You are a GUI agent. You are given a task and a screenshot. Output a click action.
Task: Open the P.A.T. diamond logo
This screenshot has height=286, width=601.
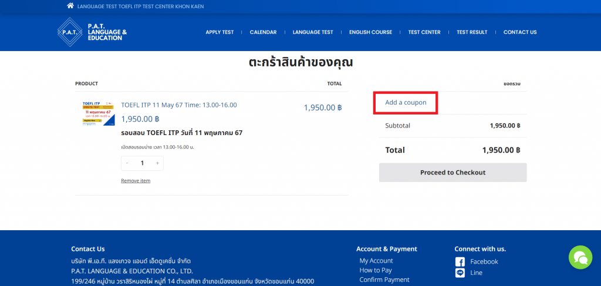[70, 32]
